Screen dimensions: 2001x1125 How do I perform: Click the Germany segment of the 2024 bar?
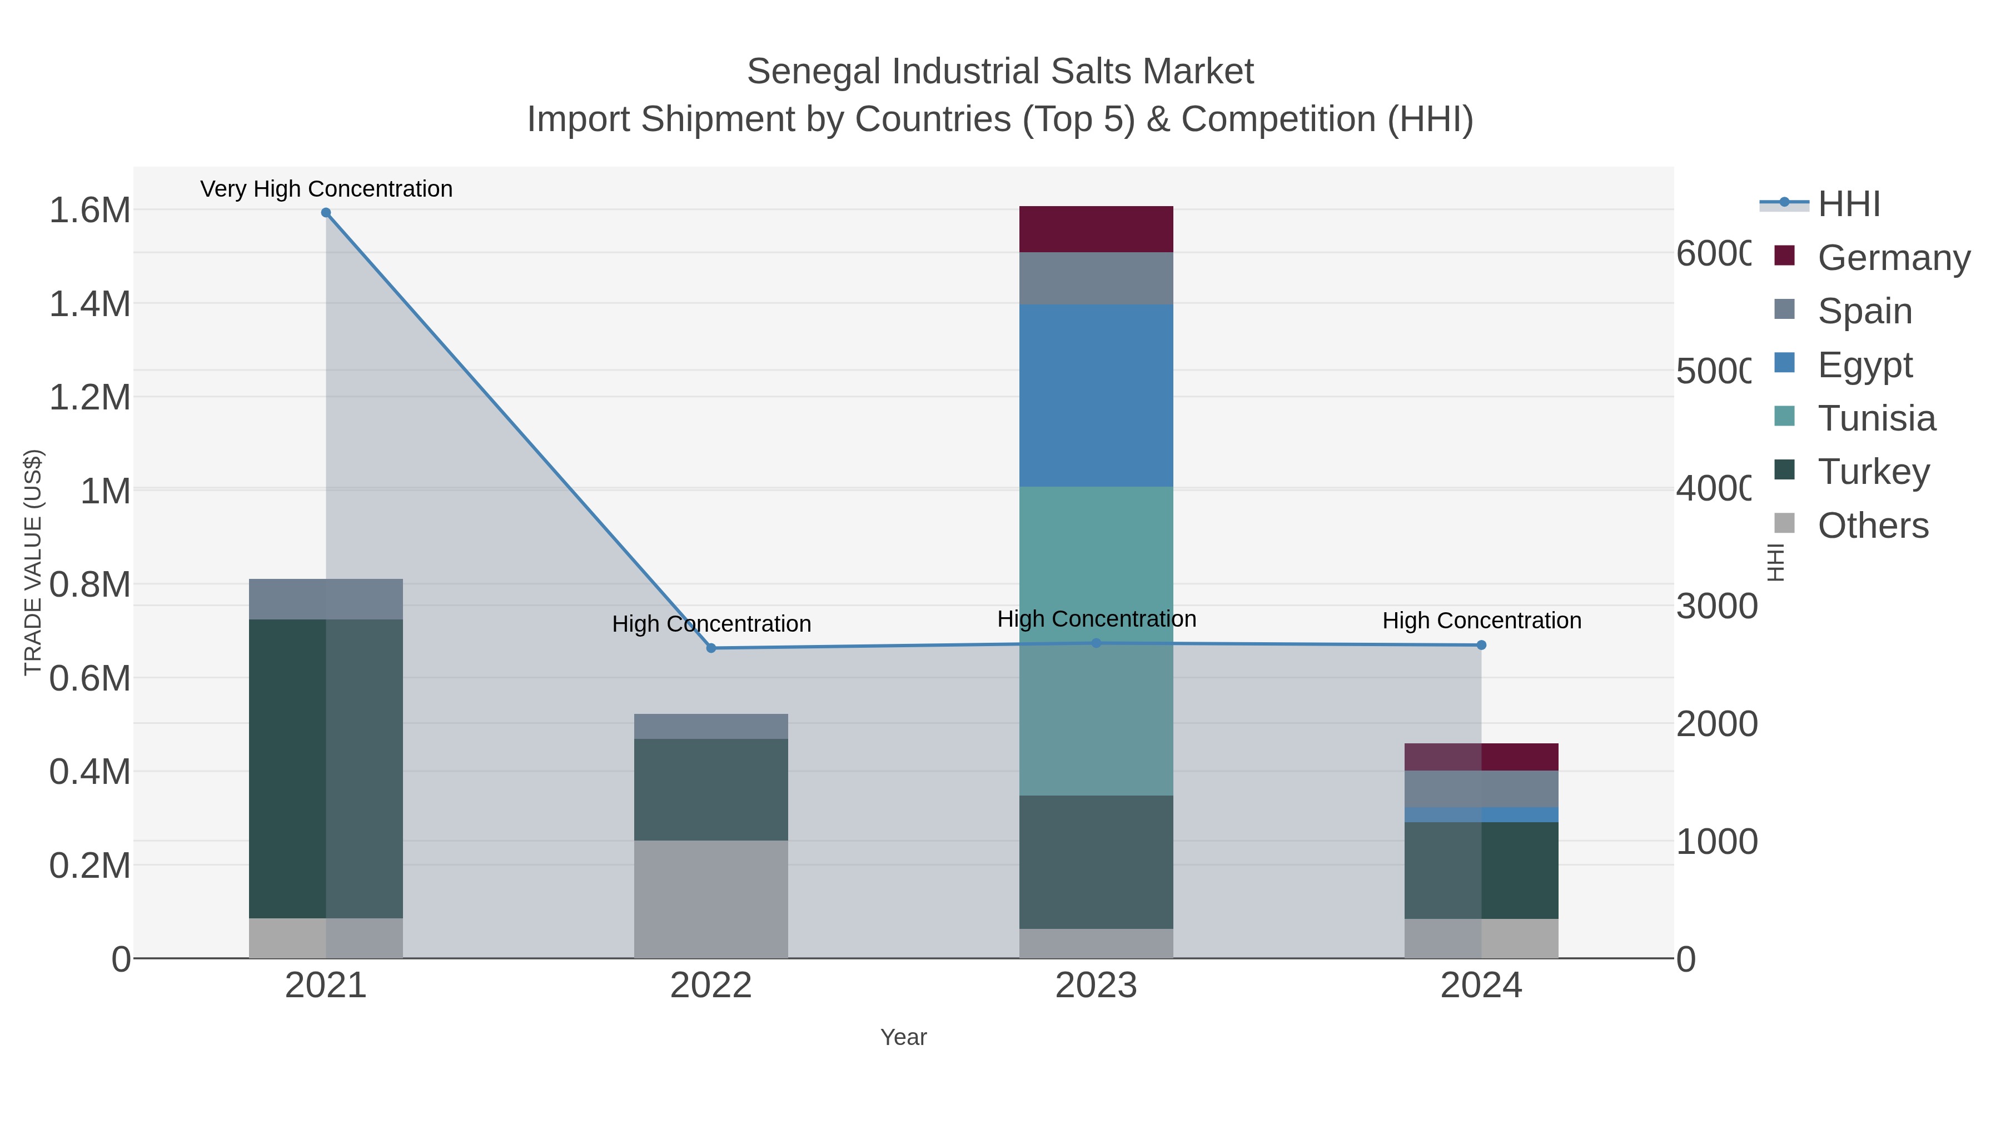pos(1481,757)
